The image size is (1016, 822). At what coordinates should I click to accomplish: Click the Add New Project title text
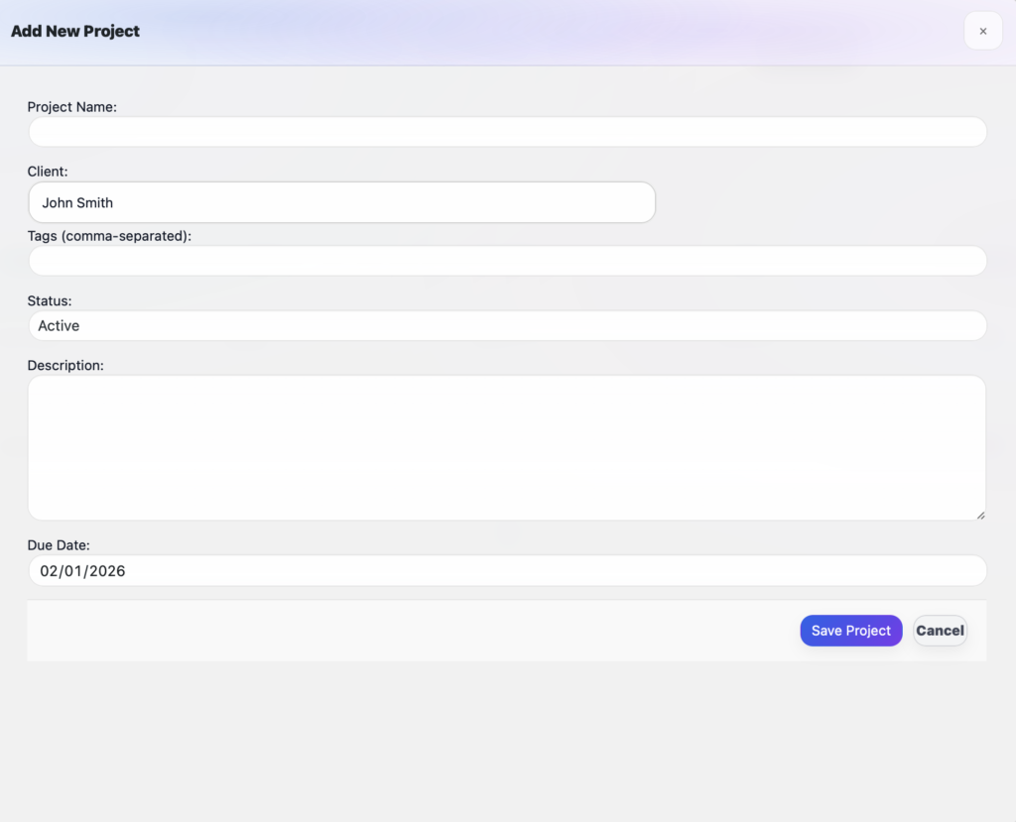(x=75, y=31)
